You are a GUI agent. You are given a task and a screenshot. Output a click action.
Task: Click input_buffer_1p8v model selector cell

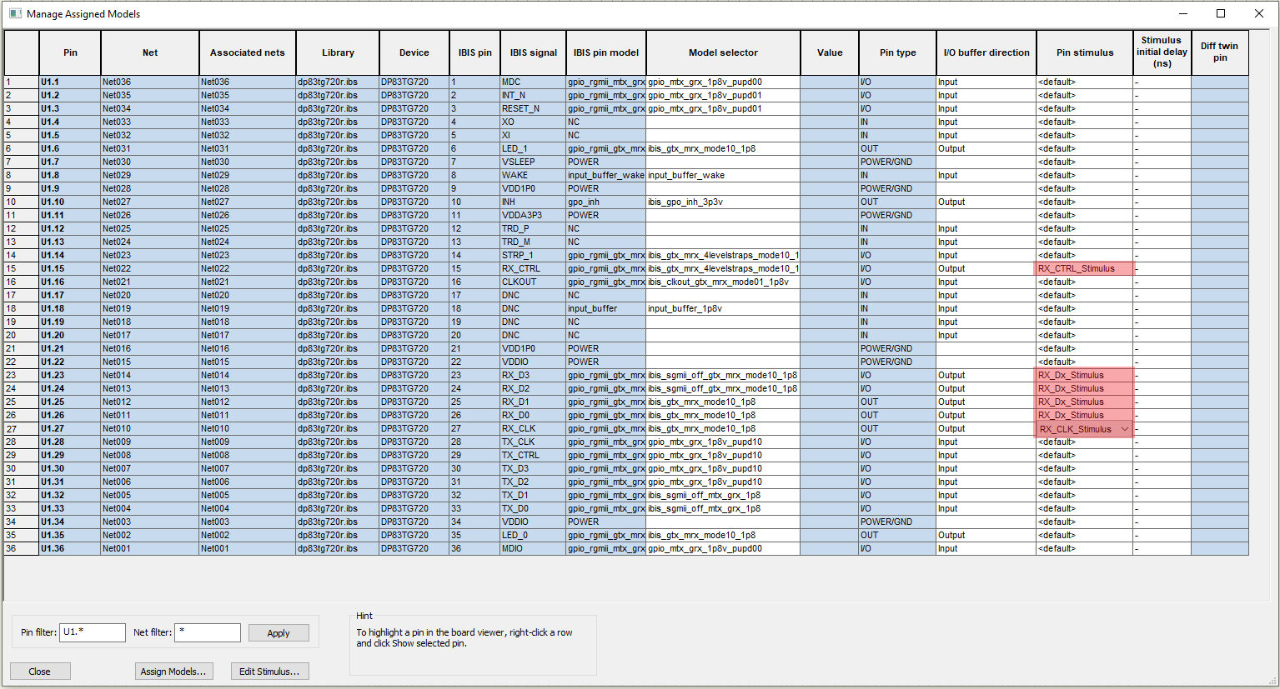pyautogui.click(x=723, y=308)
